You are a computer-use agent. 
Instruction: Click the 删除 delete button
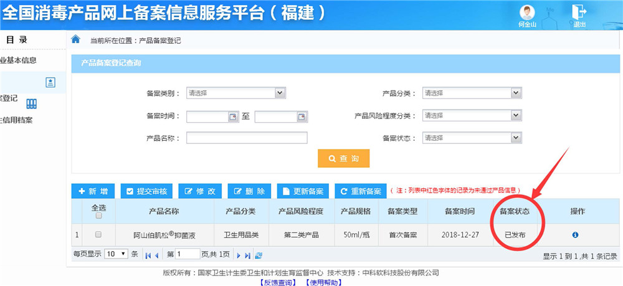249,191
